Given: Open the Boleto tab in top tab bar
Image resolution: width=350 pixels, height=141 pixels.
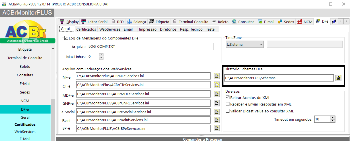Looking at the screenshot, I should tap(220, 22).
